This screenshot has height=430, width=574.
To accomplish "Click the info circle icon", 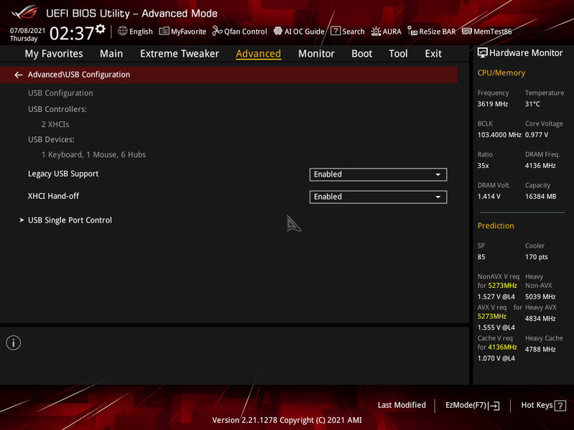I will [14, 343].
